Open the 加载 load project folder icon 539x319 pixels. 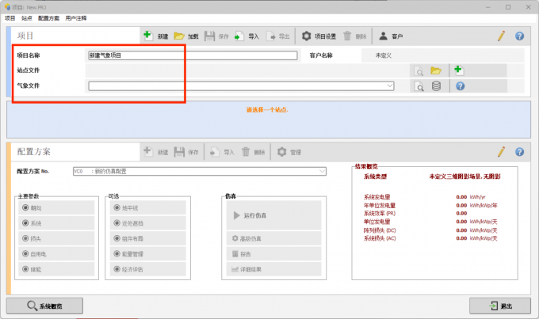click(179, 36)
